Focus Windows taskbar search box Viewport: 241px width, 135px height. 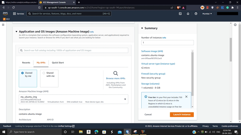tap(35, 132)
